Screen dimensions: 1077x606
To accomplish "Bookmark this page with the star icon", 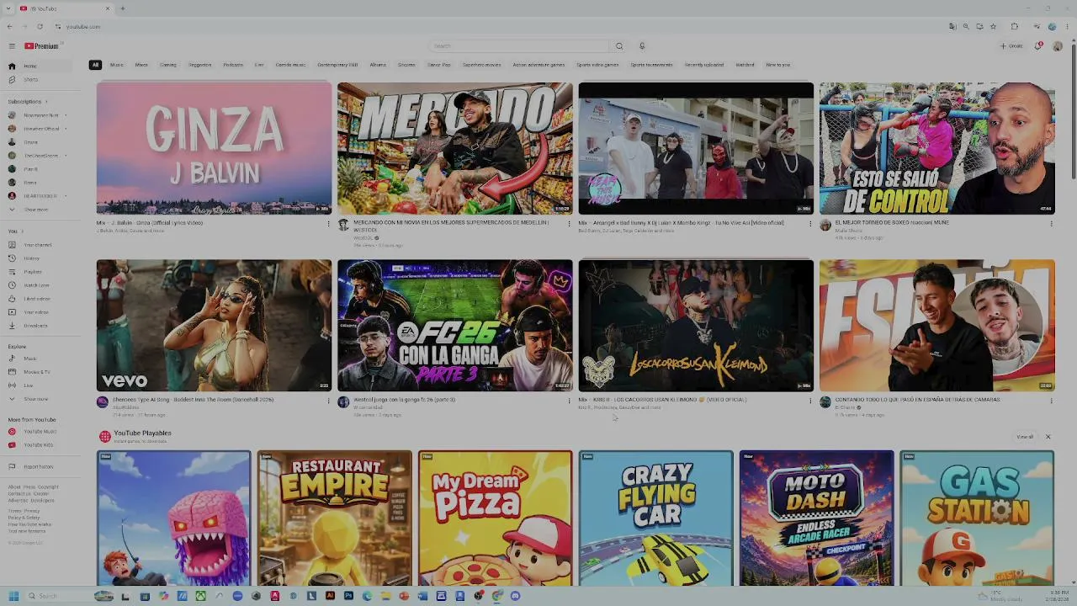I will (993, 27).
